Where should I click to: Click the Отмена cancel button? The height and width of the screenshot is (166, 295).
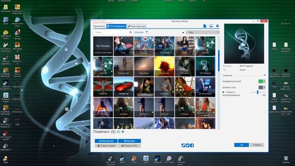[257, 145]
